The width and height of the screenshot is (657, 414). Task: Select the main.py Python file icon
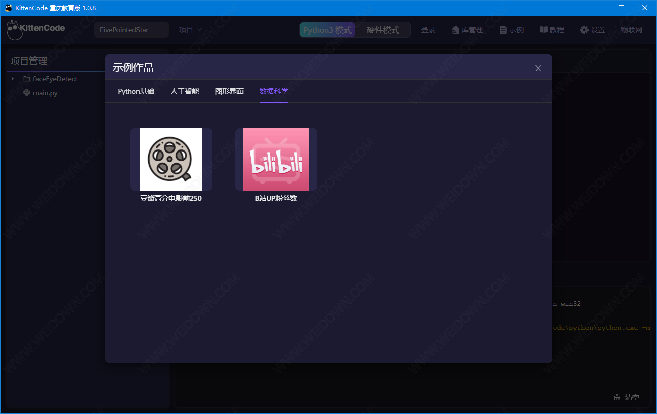pos(27,93)
